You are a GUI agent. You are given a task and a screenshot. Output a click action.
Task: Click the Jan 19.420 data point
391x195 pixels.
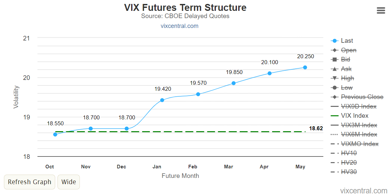tap(162, 100)
